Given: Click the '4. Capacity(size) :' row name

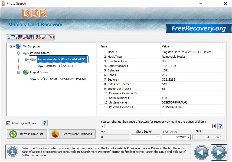Looking at the screenshot, I should coord(116,66).
